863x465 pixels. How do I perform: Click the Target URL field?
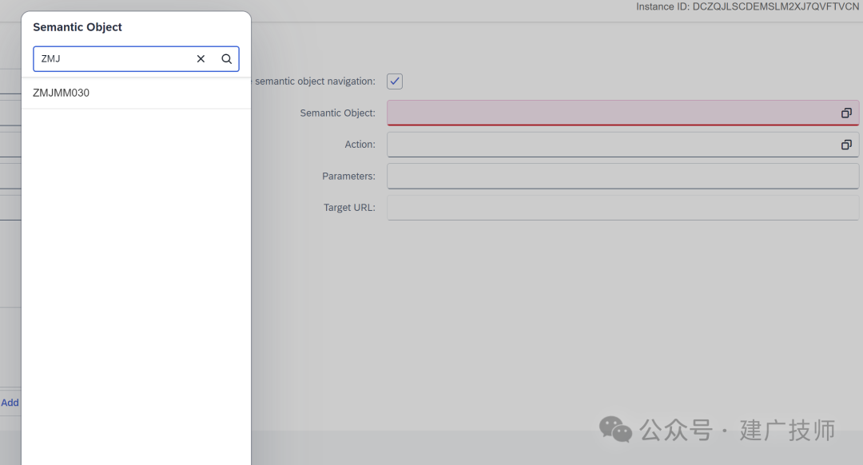(x=622, y=208)
